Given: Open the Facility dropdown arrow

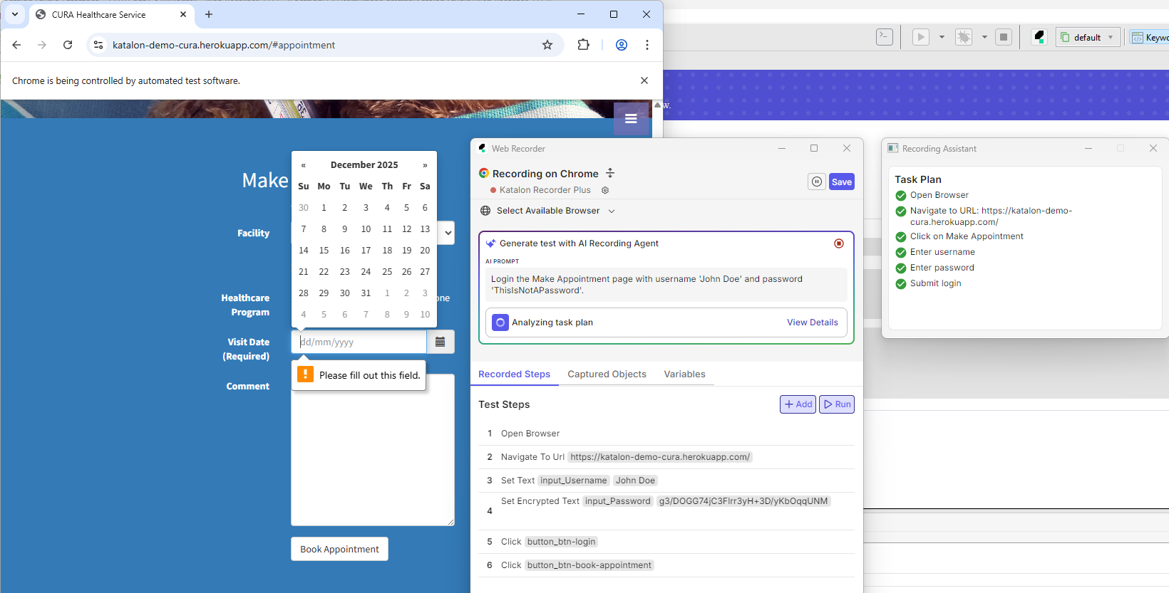Looking at the screenshot, I should click(x=448, y=233).
